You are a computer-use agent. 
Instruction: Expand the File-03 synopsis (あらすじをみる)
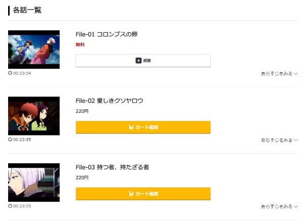click(279, 206)
